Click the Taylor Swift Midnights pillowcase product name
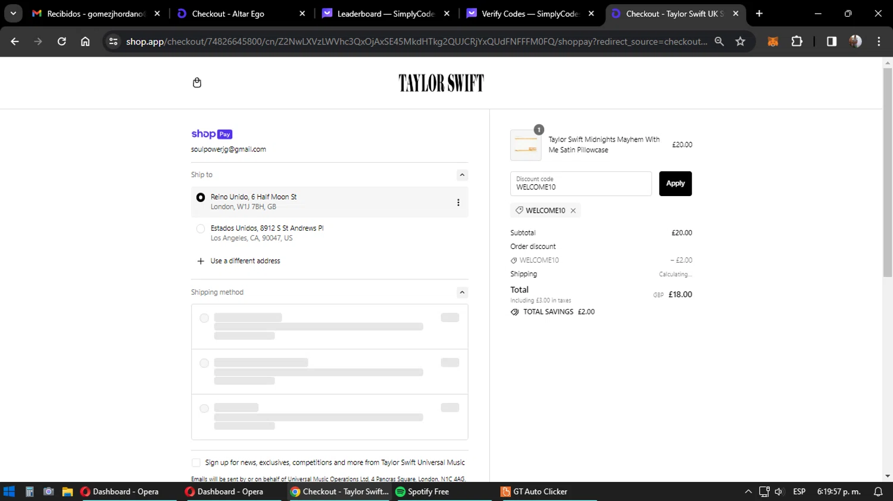Image resolution: width=893 pixels, height=501 pixels. pyautogui.click(x=604, y=144)
